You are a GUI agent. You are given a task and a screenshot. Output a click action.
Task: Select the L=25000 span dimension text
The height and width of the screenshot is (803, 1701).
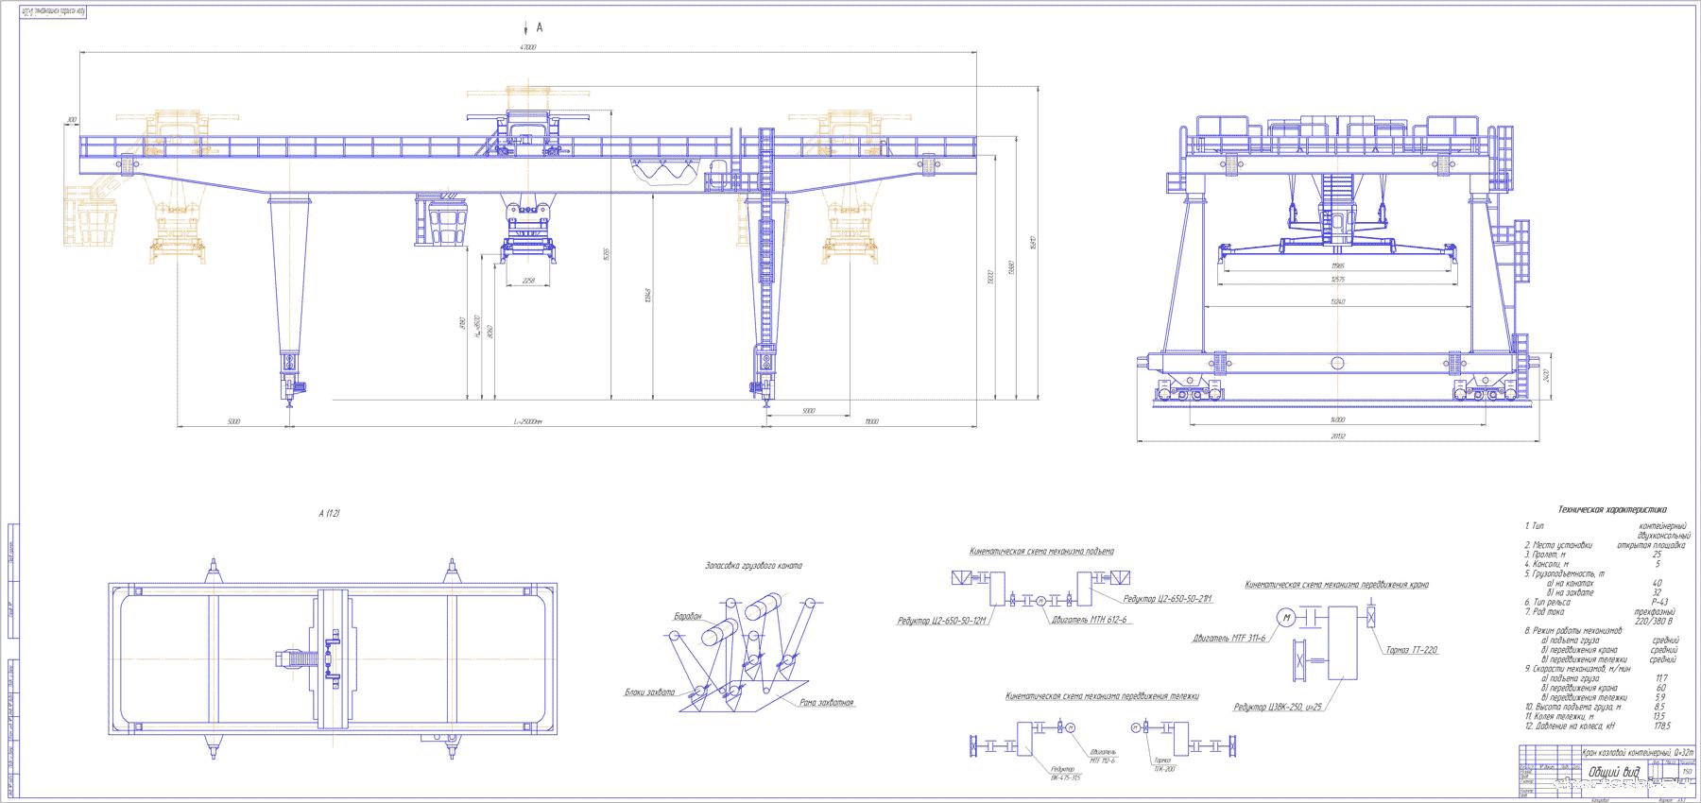click(526, 422)
